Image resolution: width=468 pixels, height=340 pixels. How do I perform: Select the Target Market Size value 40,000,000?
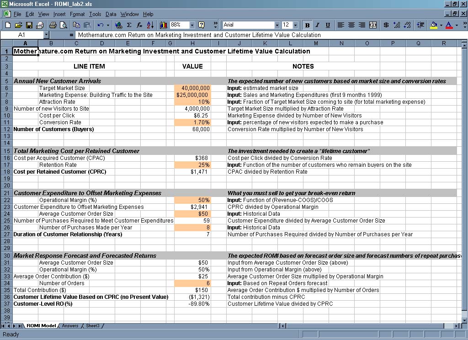point(192,88)
